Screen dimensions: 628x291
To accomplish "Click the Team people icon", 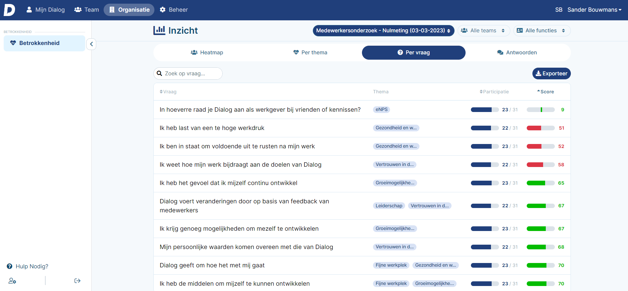I will 78,10.
